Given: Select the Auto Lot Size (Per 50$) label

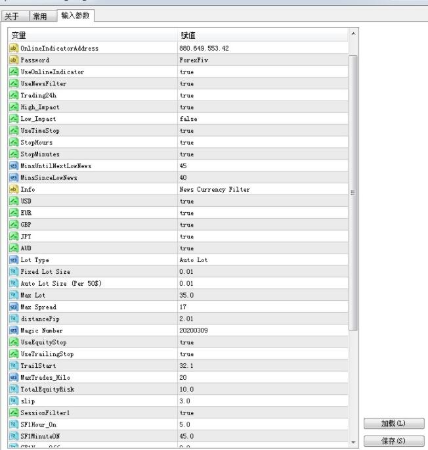Looking at the screenshot, I should point(61,284).
